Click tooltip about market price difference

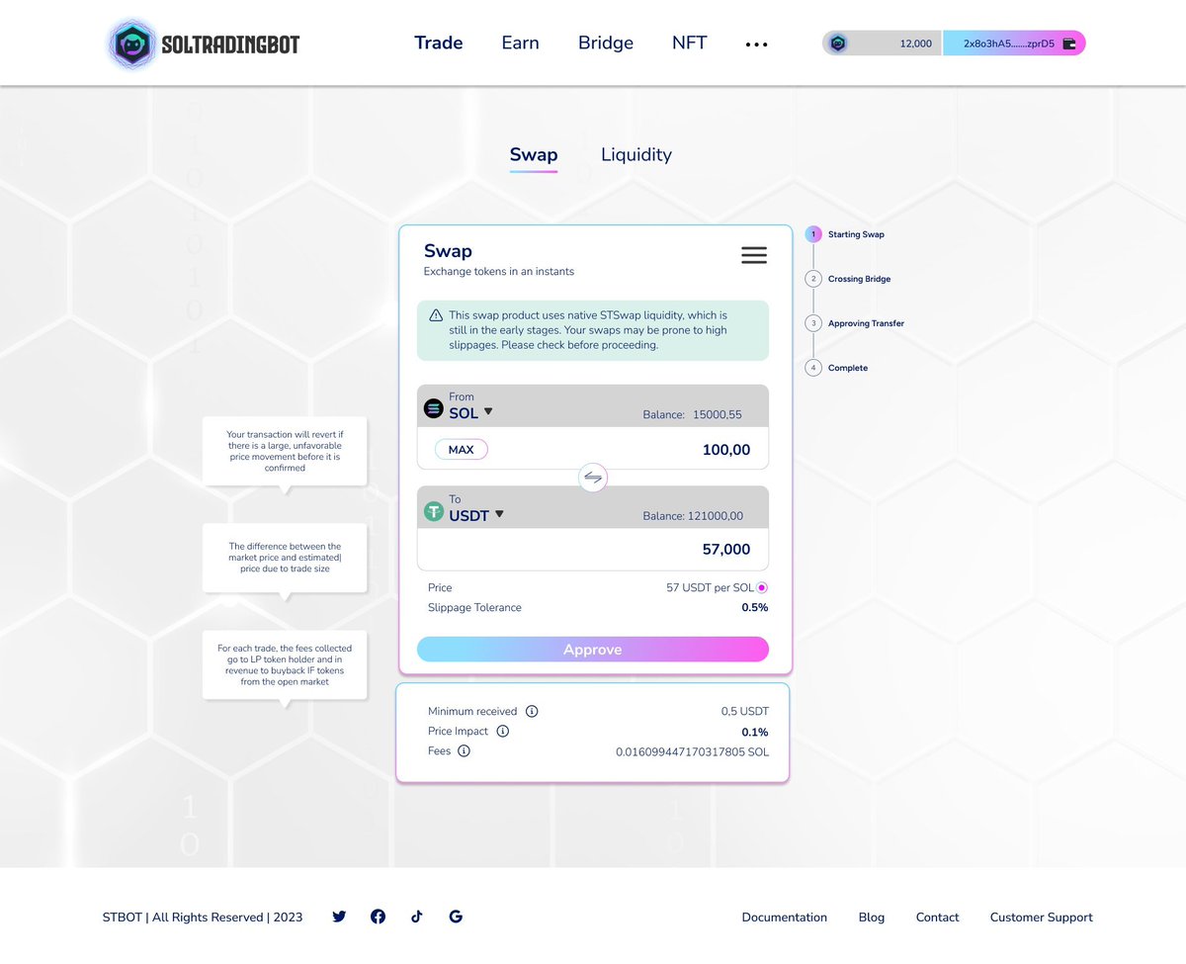[x=285, y=559]
